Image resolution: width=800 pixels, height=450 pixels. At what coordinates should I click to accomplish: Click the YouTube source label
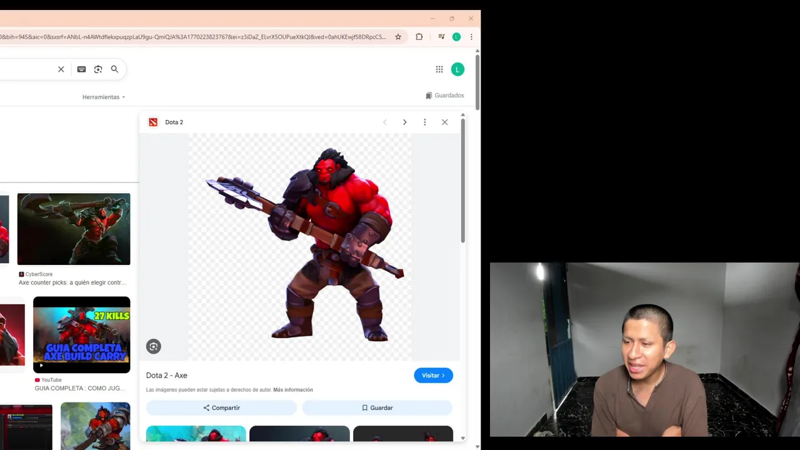tap(48, 379)
